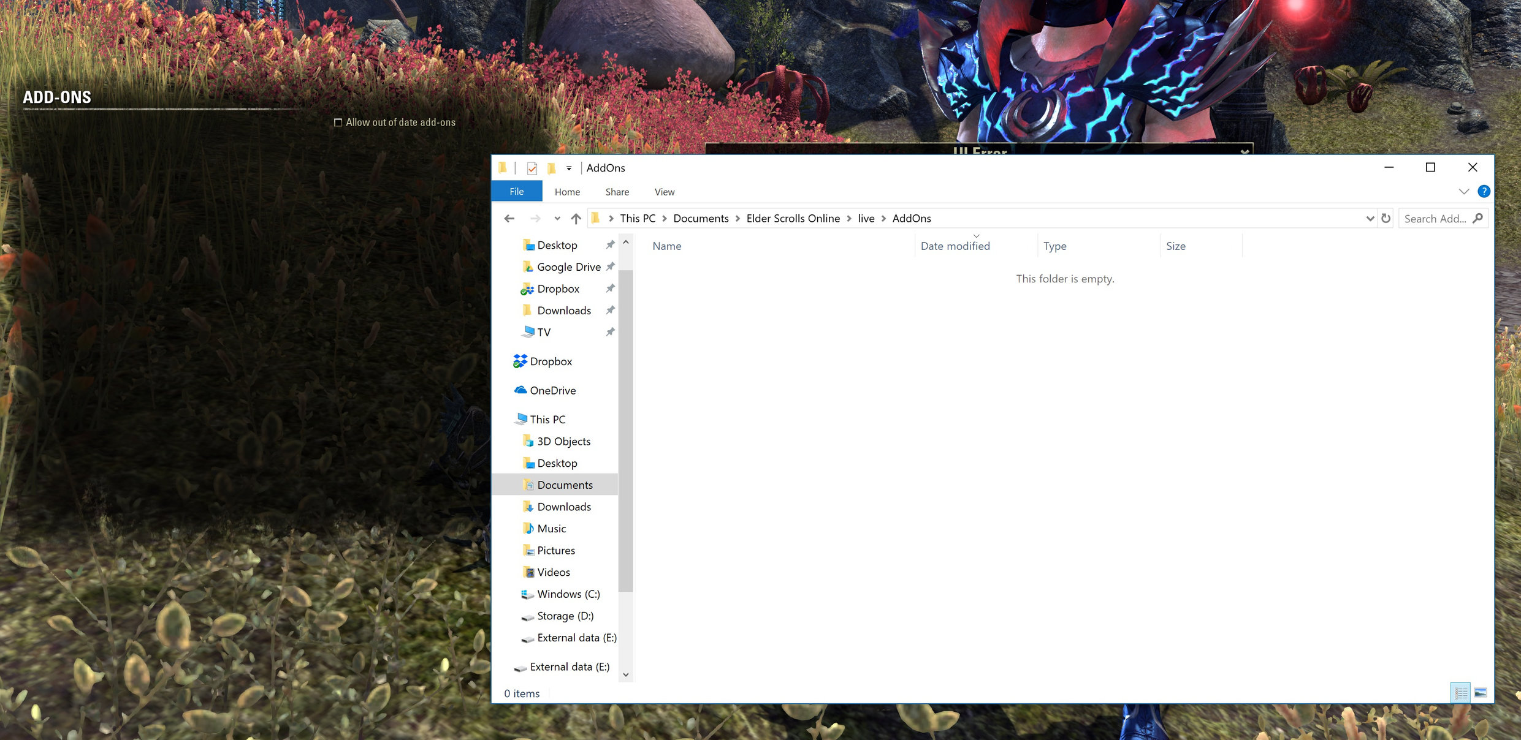Switch to Details view layout icon
1521x740 pixels.
1461,693
